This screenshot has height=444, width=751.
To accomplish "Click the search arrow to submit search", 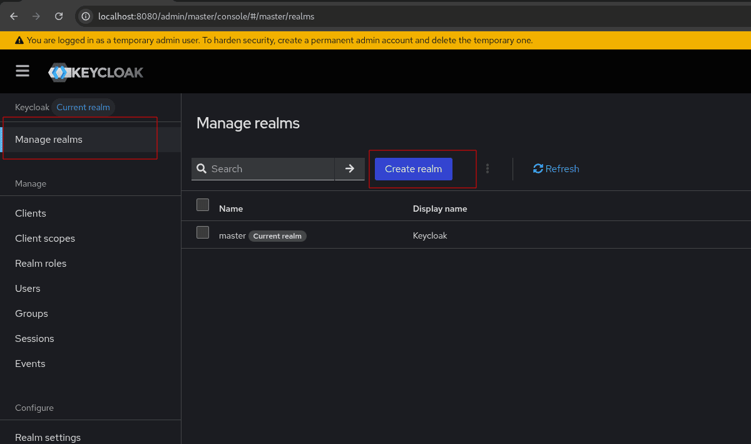I will (x=349, y=168).
